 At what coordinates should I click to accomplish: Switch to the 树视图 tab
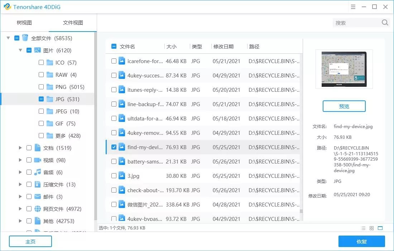pos(24,22)
